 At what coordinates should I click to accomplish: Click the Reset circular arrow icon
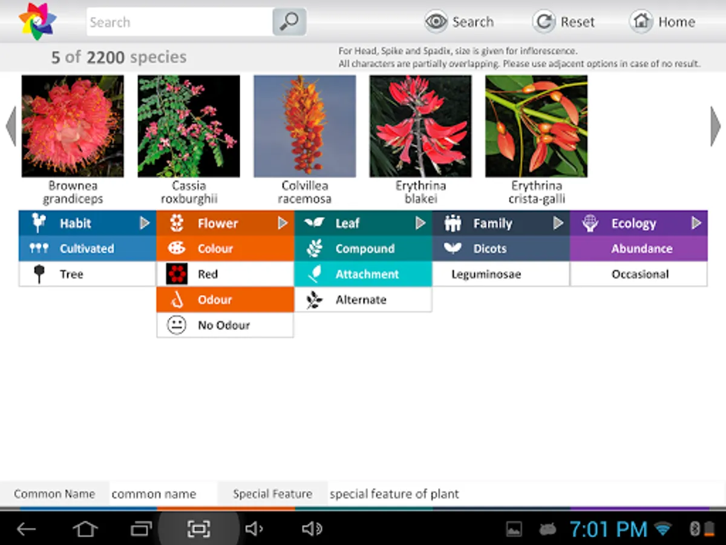coord(544,22)
